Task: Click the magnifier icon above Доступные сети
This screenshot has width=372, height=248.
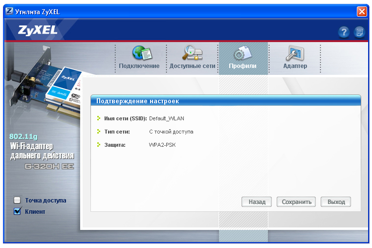Action: tap(192, 52)
